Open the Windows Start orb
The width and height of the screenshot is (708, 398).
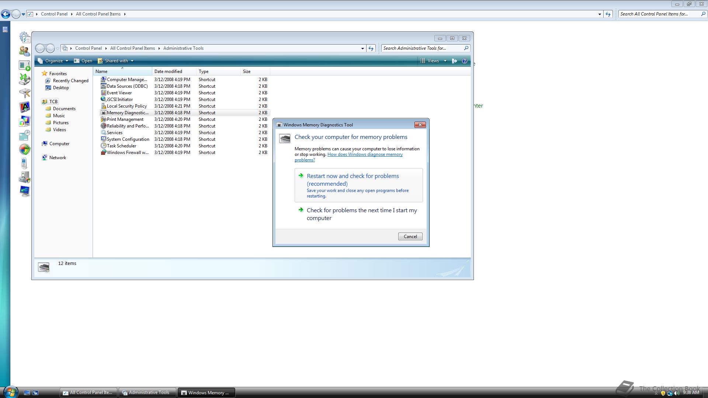[10, 392]
